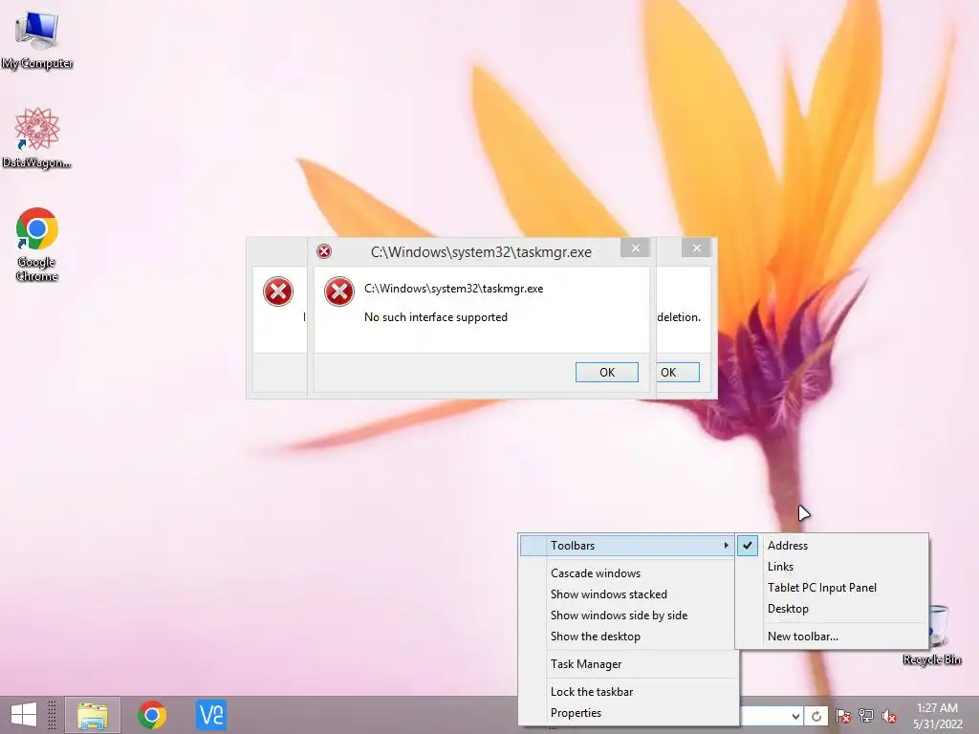Click the muted volume tray icon
The height and width of the screenshot is (734, 979).
pyautogui.click(x=889, y=716)
